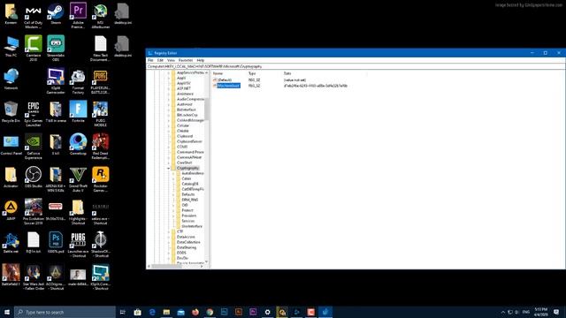Open notification center in system tray
The height and width of the screenshot is (318, 566).
[x=556, y=312]
